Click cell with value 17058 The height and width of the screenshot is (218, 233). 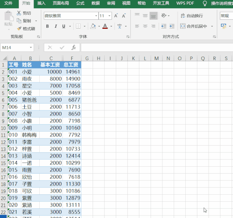point(72,86)
